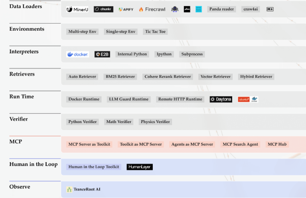Select the spider robot icon
Viewport: 306px width, 198px height.
(x=175, y=9)
